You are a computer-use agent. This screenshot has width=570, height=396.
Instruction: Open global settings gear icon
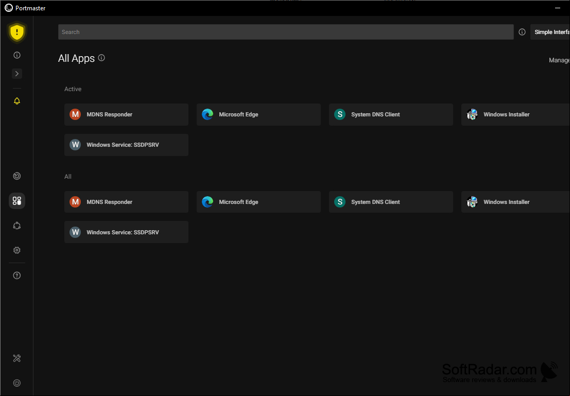(x=16, y=250)
